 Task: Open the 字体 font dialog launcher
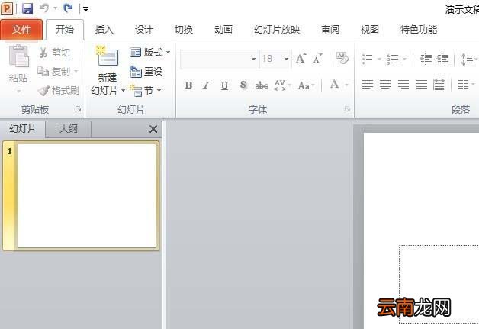(347, 109)
